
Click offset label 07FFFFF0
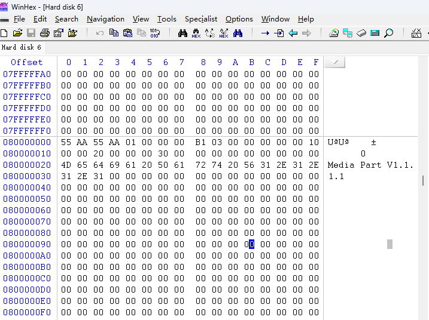click(x=27, y=131)
